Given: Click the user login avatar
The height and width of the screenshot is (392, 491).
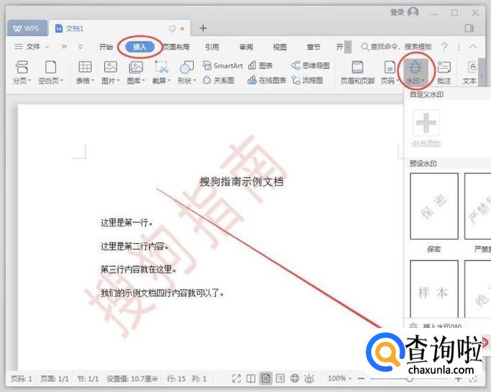Looking at the screenshot, I should (x=413, y=12).
